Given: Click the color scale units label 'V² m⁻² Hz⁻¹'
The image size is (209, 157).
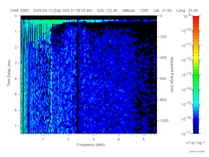Looking at the screenshot, I should click(x=195, y=143).
